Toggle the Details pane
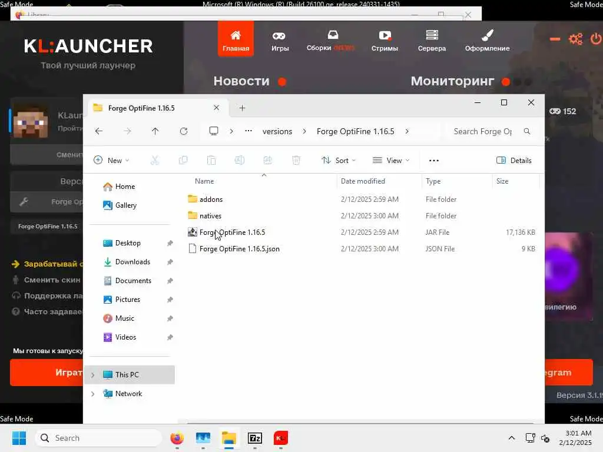This screenshot has width=603, height=452. pyautogui.click(x=514, y=160)
